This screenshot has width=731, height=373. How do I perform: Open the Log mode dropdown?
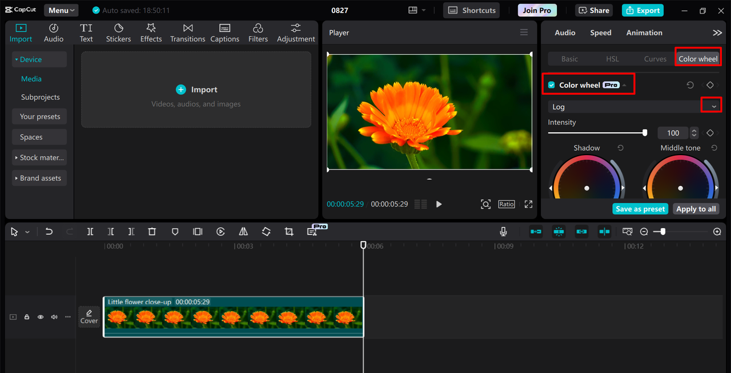pos(714,107)
